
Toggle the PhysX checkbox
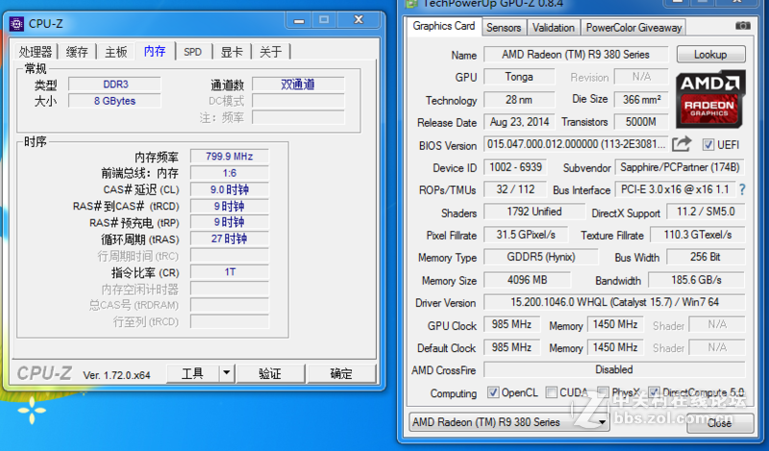(604, 392)
